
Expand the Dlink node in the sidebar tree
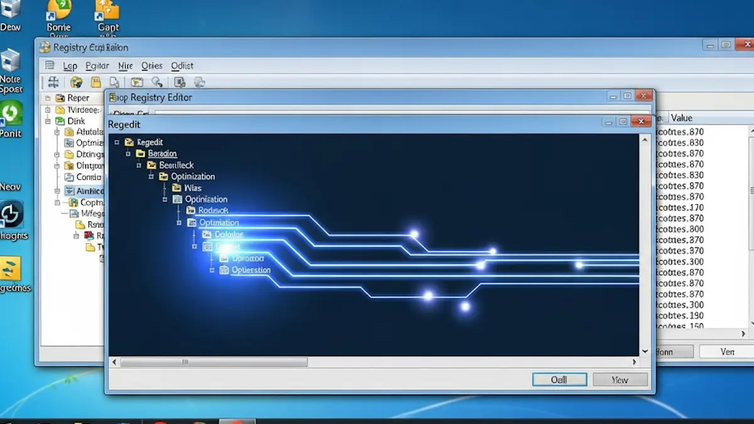pyautogui.click(x=46, y=121)
